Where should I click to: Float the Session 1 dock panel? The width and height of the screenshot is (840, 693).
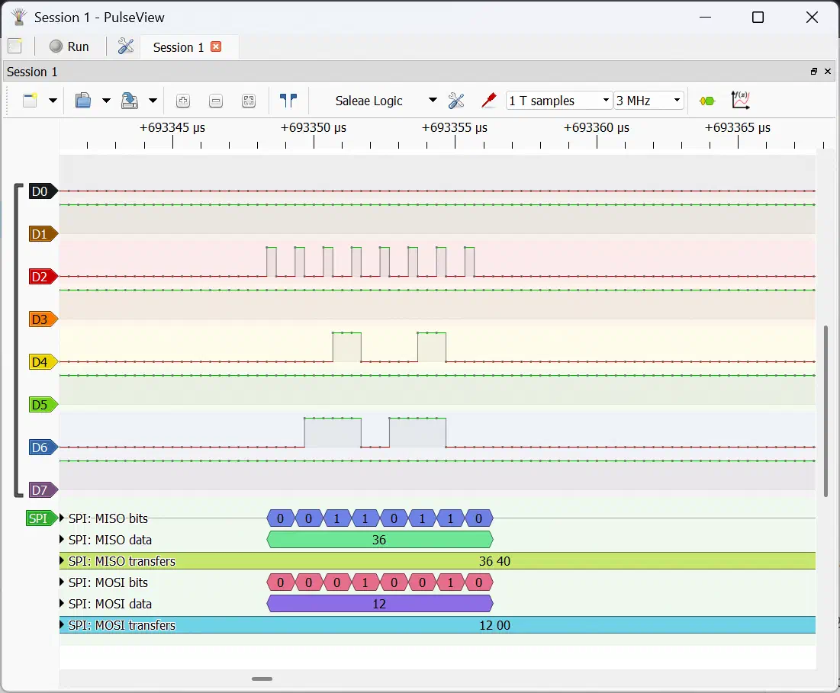[x=814, y=71]
